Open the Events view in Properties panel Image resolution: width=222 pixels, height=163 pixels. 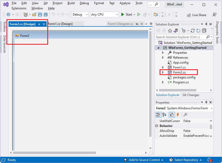tap(178, 114)
